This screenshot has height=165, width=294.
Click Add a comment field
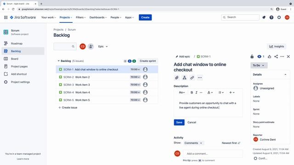213,154
